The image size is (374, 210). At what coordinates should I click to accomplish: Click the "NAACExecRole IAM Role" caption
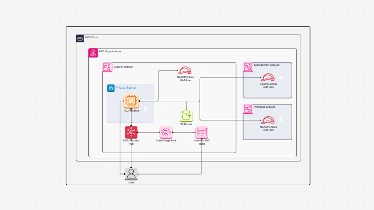point(268,85)
